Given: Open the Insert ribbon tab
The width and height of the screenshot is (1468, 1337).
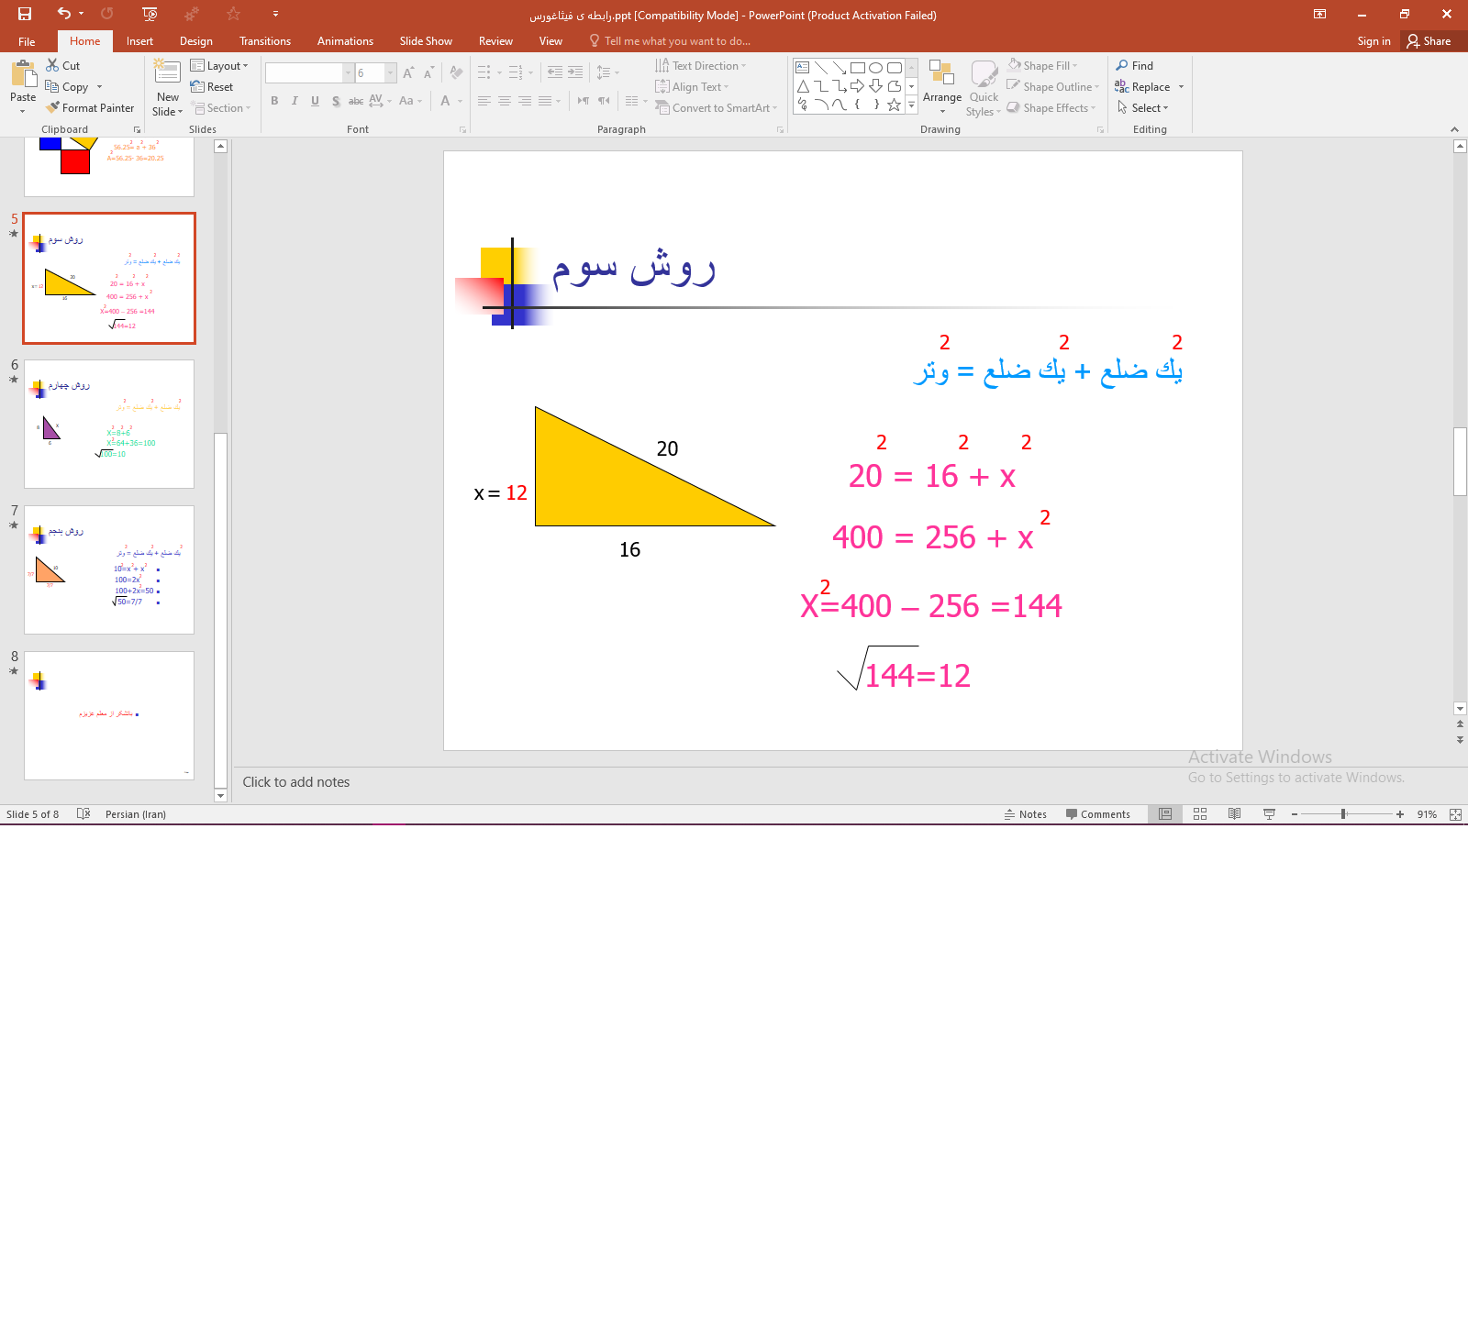Looking at the screenshot, I should (139, 41).
